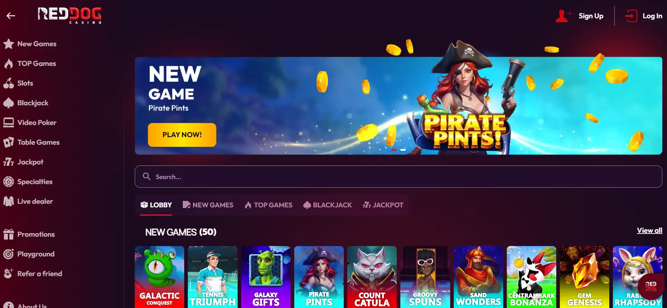Choose the Blackjack spade sidebar icon

(x=9, y=103)
